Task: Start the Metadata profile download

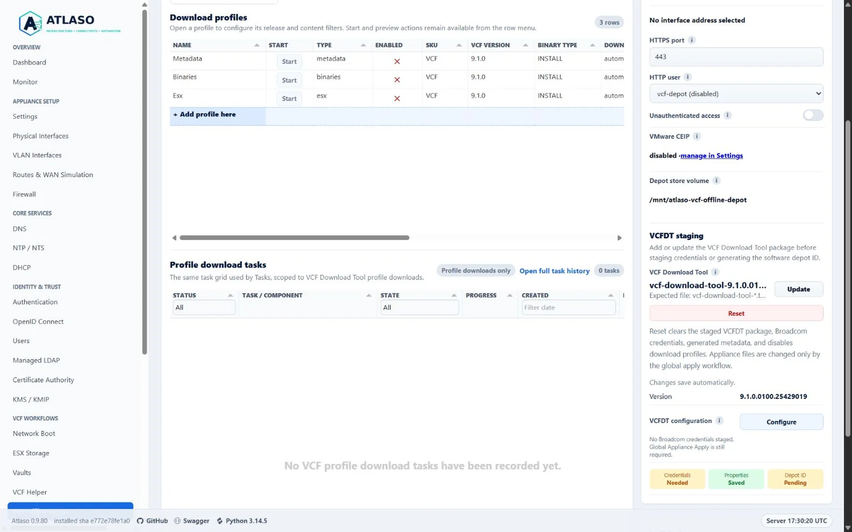Action: [x=289, y=62]
